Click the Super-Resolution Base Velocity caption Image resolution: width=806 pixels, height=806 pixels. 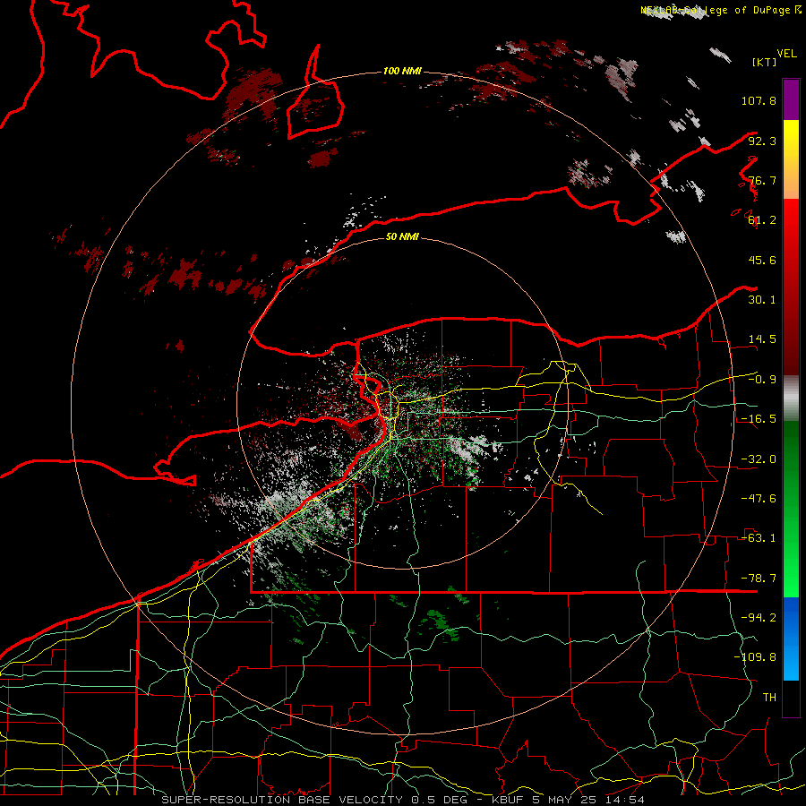[402, 800]
